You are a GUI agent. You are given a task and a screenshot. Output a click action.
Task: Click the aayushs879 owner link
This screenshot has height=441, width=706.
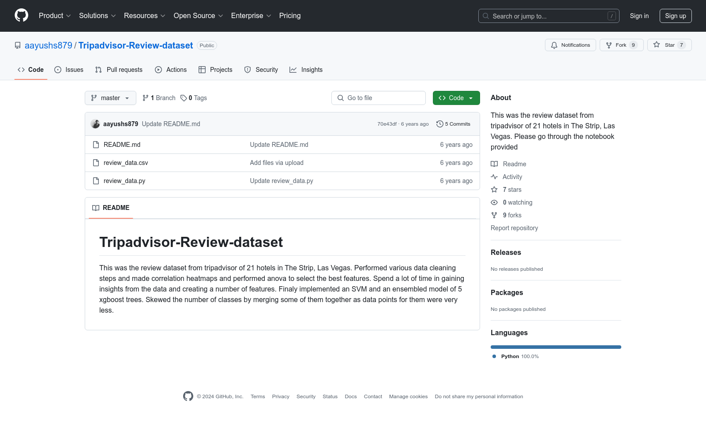(49, 45)
